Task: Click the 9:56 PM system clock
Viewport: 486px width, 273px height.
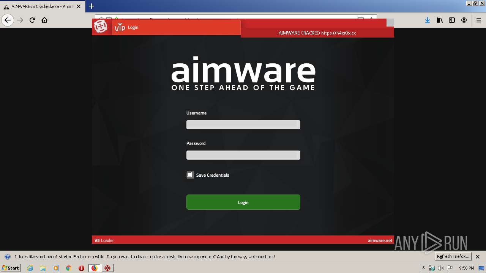Action: point(466,268)
